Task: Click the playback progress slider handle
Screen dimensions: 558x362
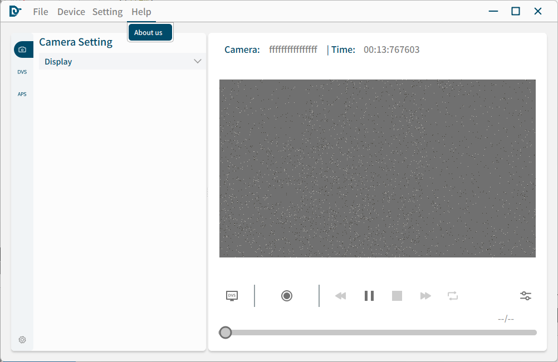Action: [x=226, y=333]
